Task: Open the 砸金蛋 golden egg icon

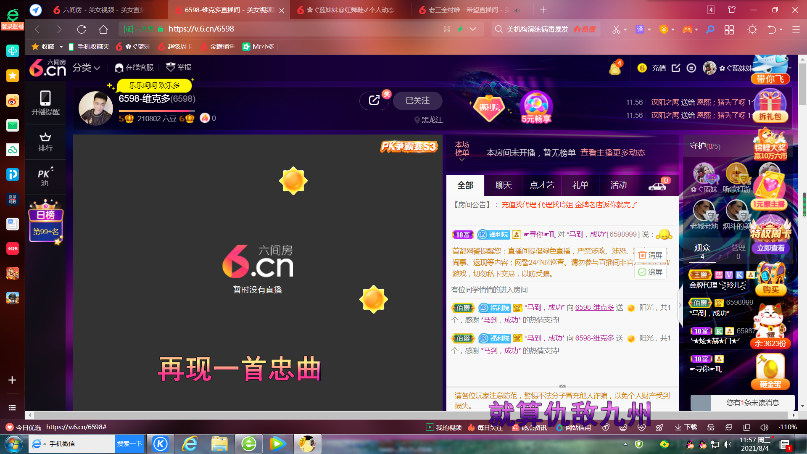Action: click(x=770, y=371)
